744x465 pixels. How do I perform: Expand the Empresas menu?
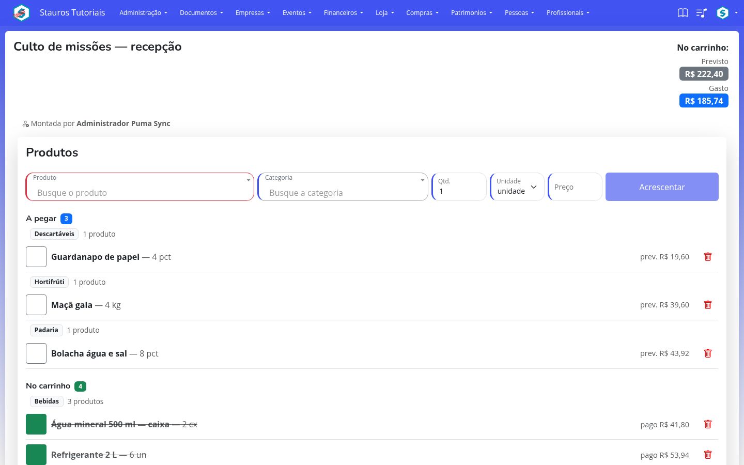253,13
